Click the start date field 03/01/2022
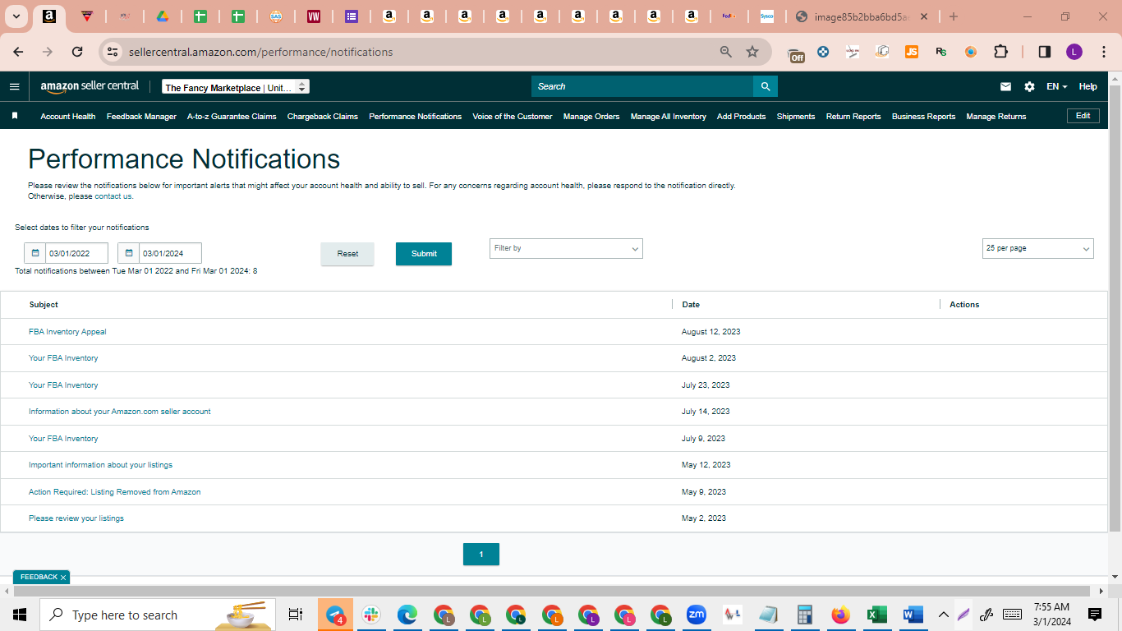Image resolution: width=1122 pixels, height=631 pixels. click(77, 253)
